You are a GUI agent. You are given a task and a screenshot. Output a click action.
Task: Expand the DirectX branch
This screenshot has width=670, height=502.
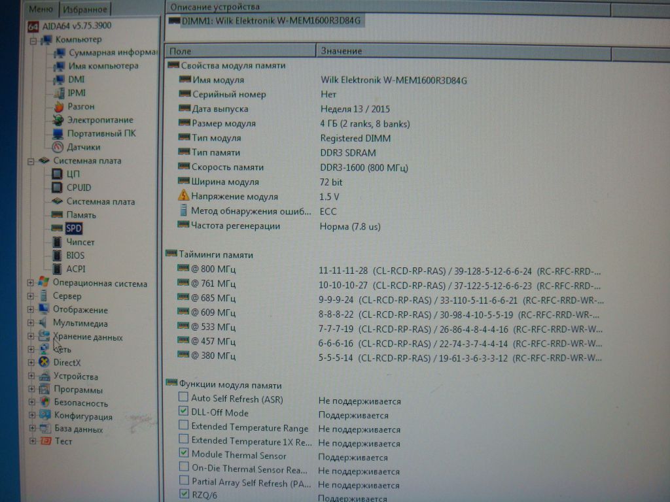click(31, 363)
